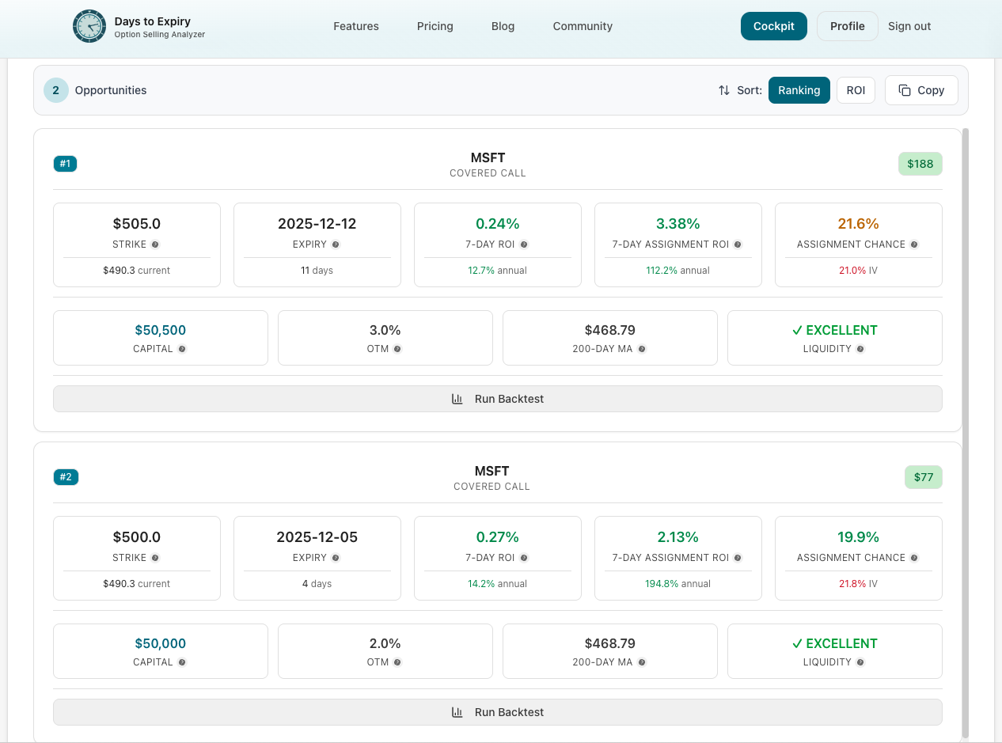Click the sort arrows icon beside Sort
The height and width of the screenshot is (743, 1002).
click(723, 90)
